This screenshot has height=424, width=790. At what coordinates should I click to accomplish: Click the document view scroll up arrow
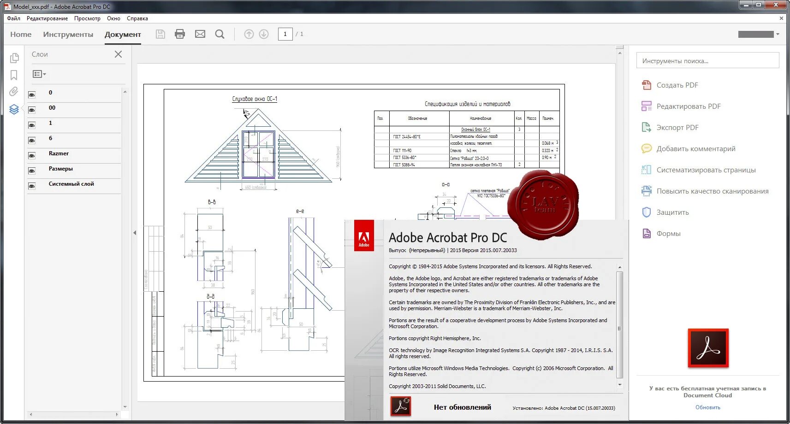(619, 53)
